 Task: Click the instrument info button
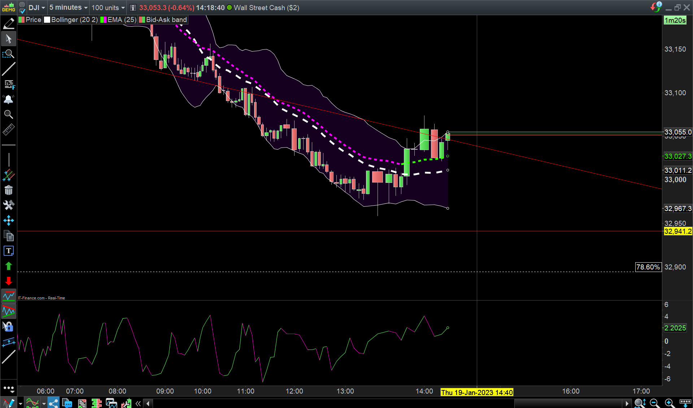[133, 8]
